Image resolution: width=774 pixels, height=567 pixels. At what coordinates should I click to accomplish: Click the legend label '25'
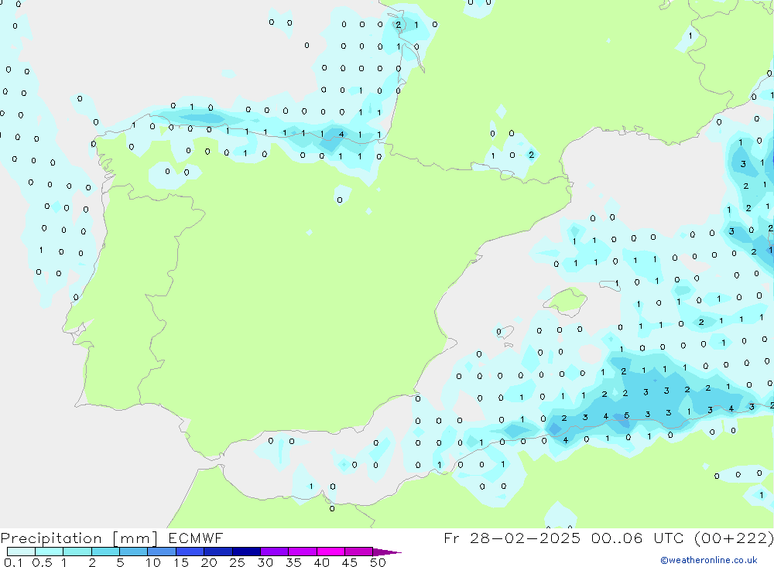pos(238,562)
